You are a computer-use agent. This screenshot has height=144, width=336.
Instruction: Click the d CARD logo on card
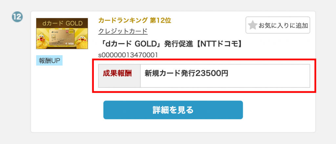[x=55, y=32]
